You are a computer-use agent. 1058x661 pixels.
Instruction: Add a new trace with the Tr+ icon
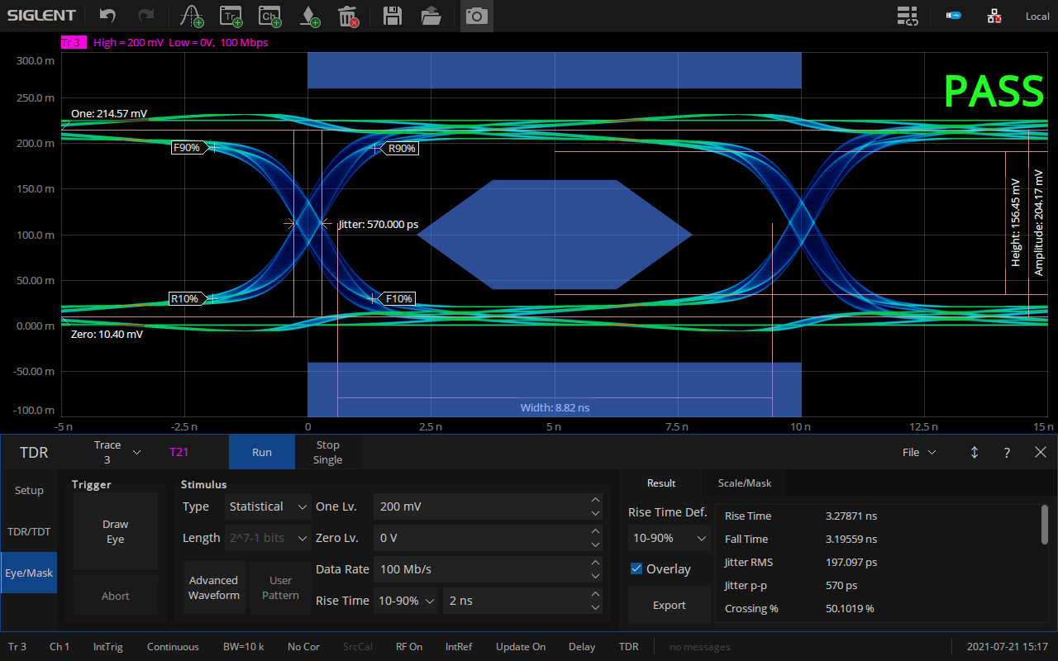pos(231,16)
